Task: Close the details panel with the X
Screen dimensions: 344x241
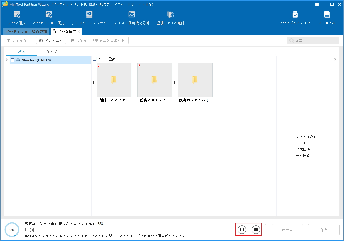Action: (x=335, y=59)
